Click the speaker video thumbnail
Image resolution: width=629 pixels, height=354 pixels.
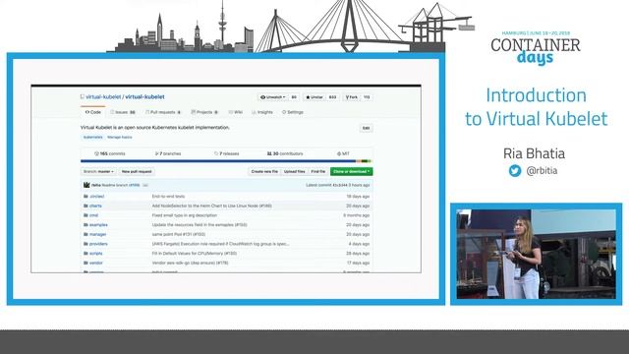[x=536, y=254]
